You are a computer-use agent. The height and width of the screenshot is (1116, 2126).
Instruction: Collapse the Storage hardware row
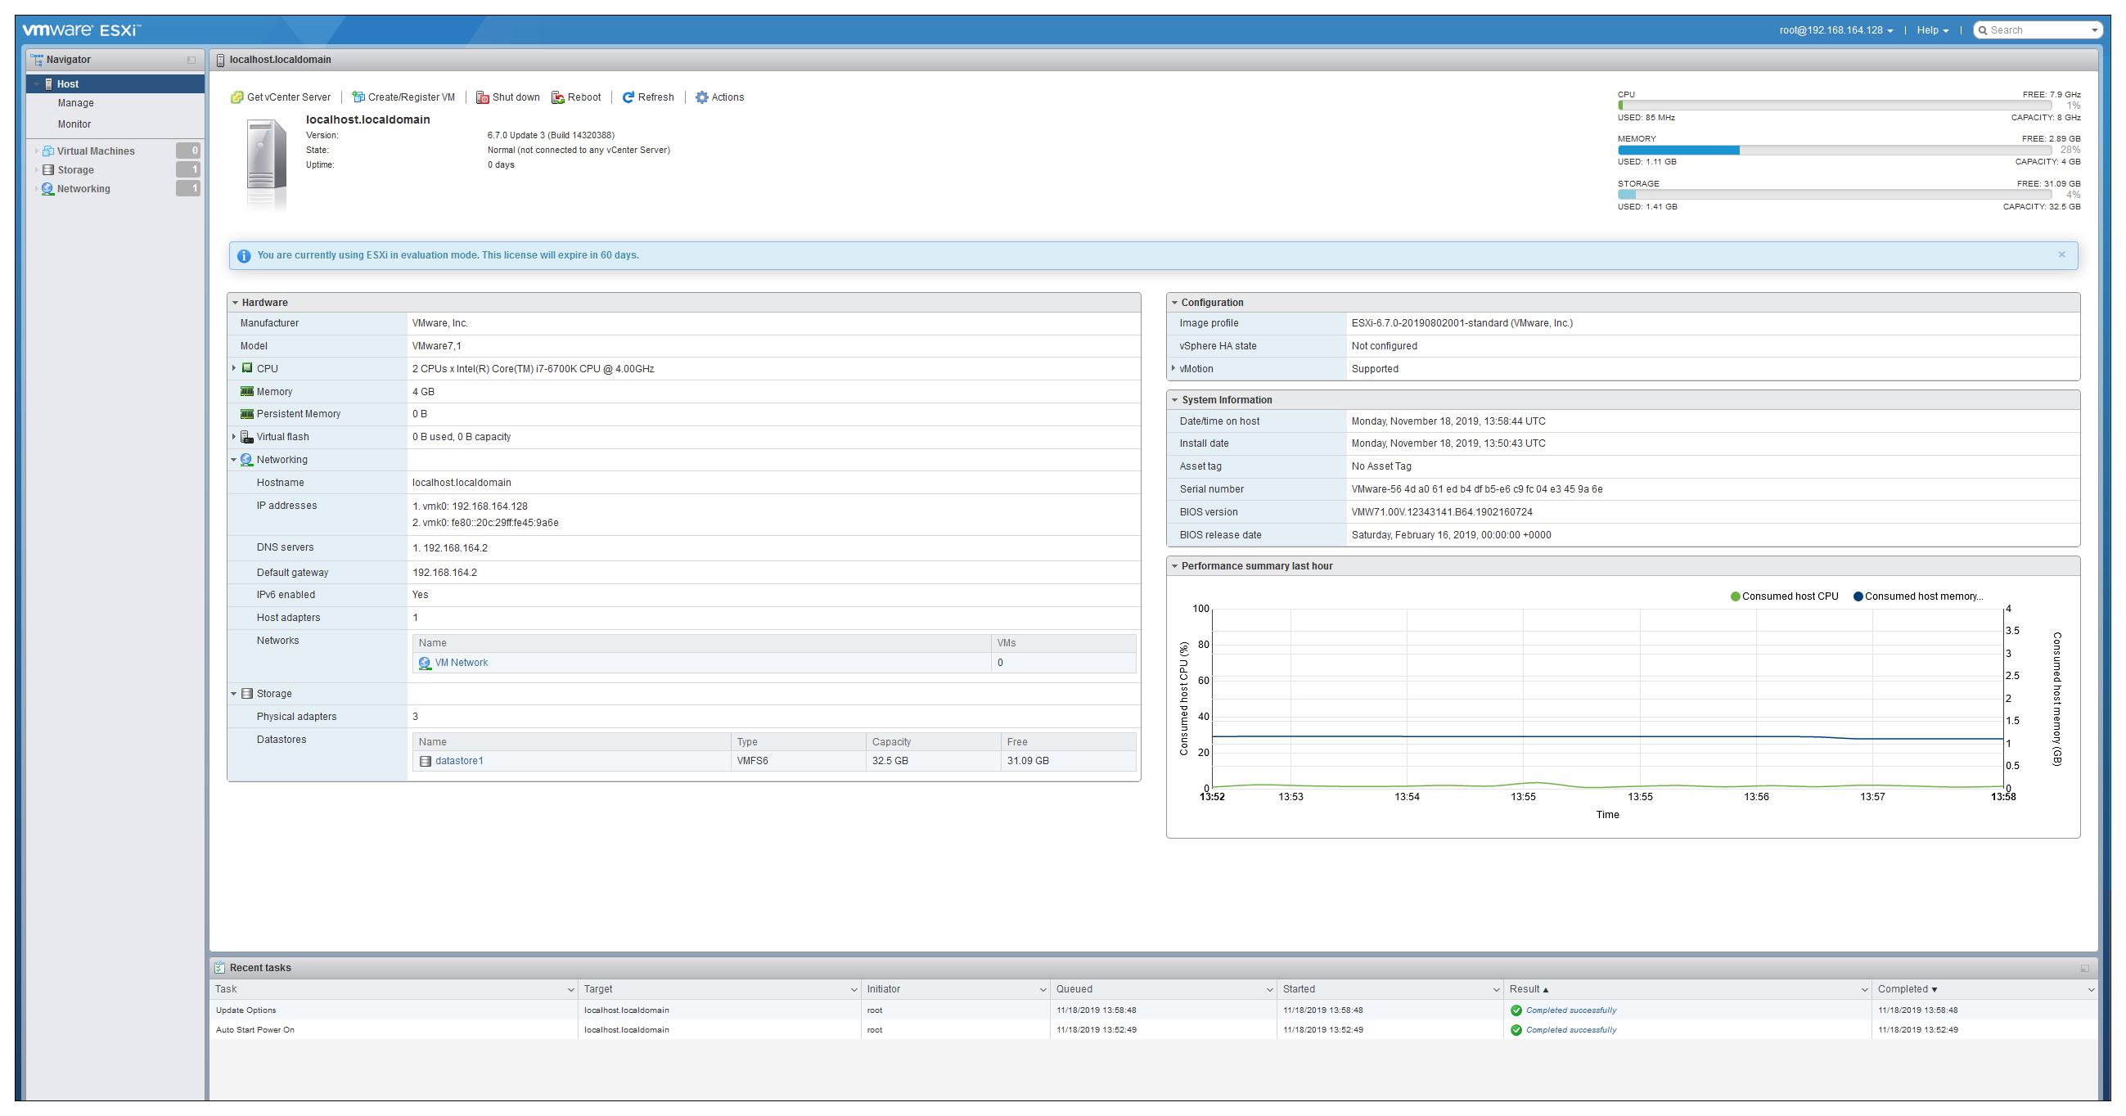tap(233, 694)
